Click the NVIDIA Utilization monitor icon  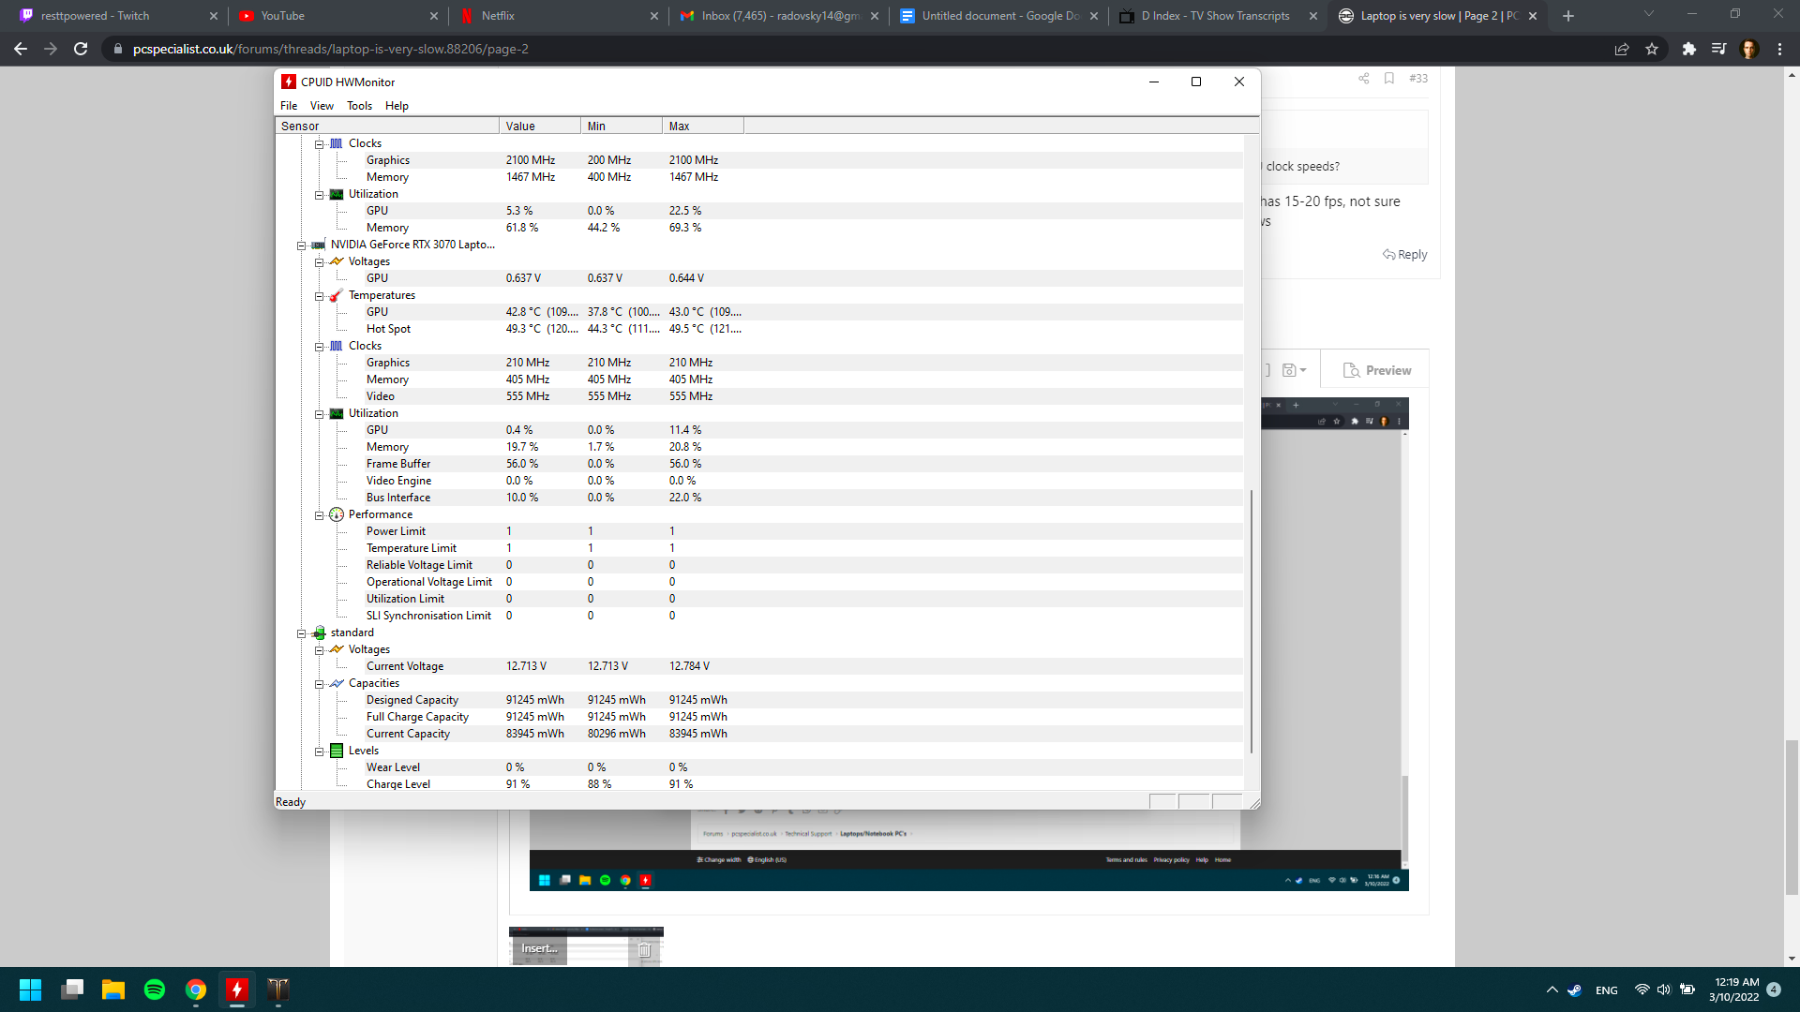(337, 413)
